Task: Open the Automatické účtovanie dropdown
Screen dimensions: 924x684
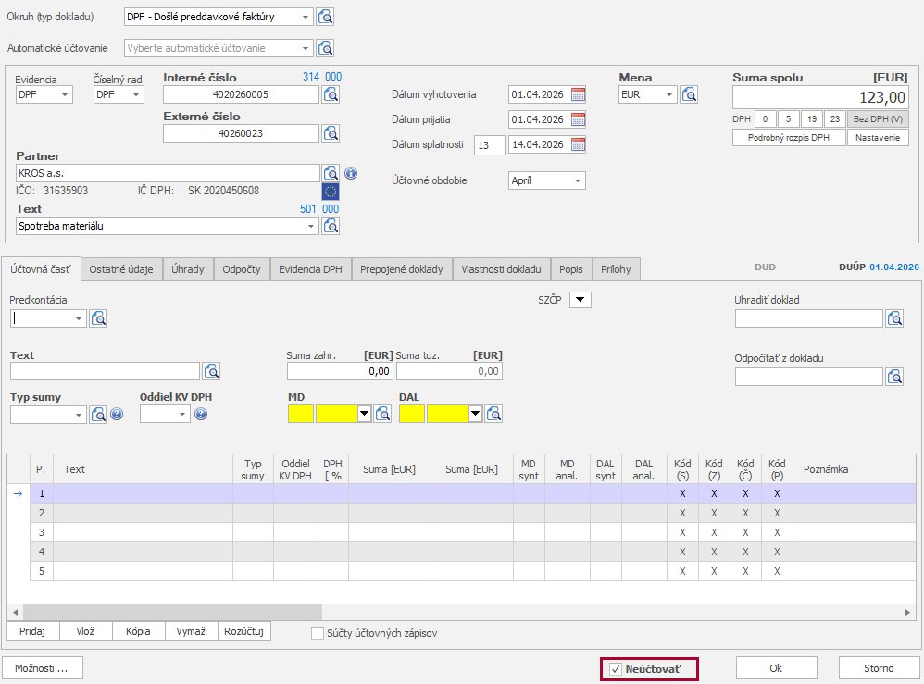Action: [306, 48]
